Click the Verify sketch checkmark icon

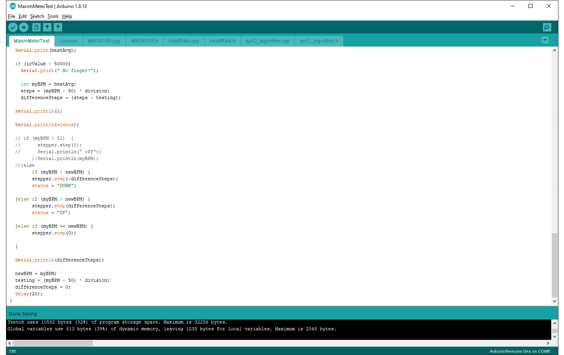click(13, 27)
